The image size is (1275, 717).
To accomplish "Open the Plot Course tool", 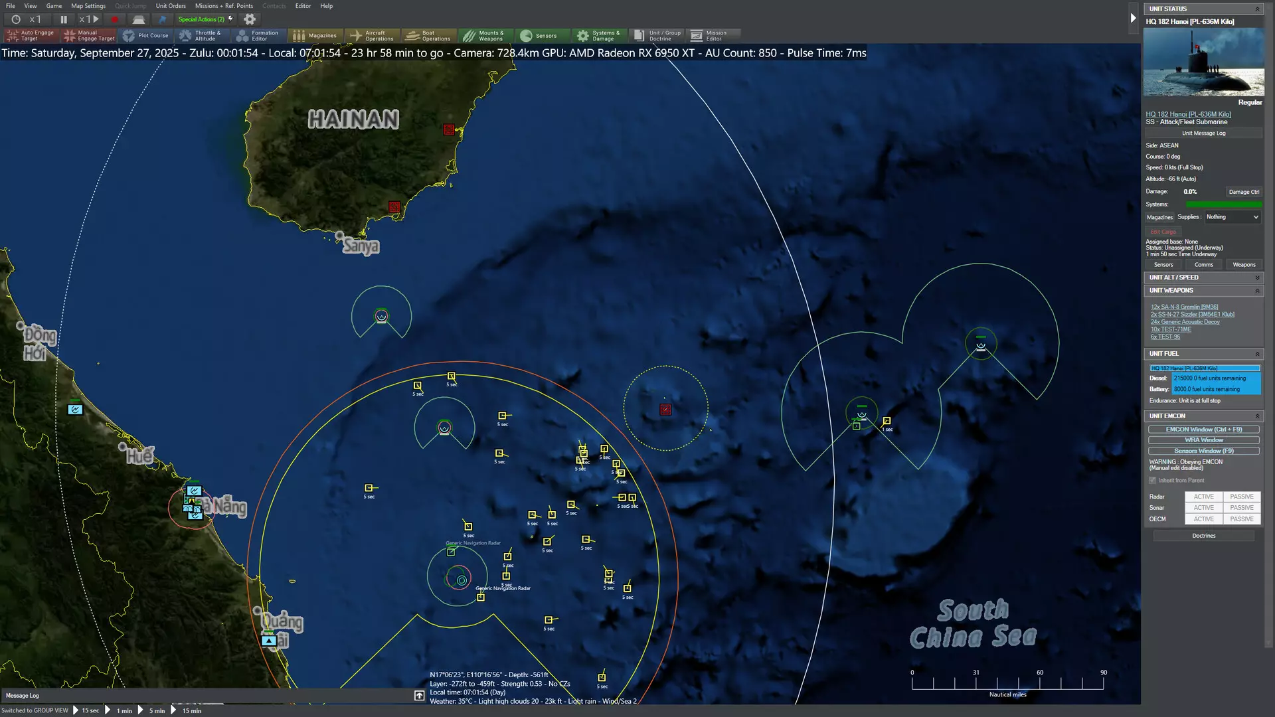I will (x=146, y=36).
